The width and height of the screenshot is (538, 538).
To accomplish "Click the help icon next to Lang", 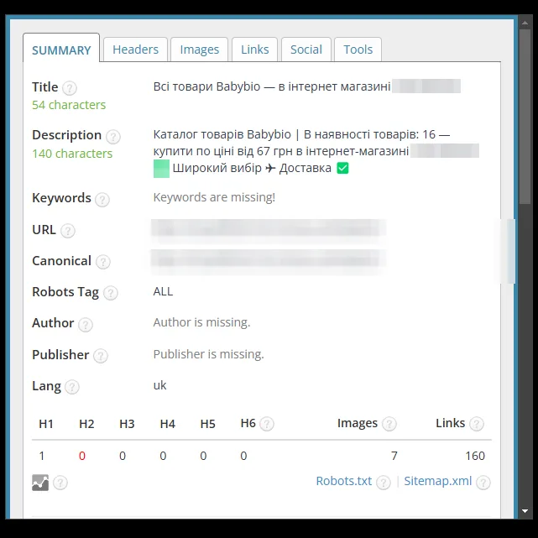I will [x=72, y=387].
